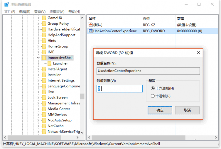Click the InstallAgent folder icon

pyautogui.click(x=44, y=69)
